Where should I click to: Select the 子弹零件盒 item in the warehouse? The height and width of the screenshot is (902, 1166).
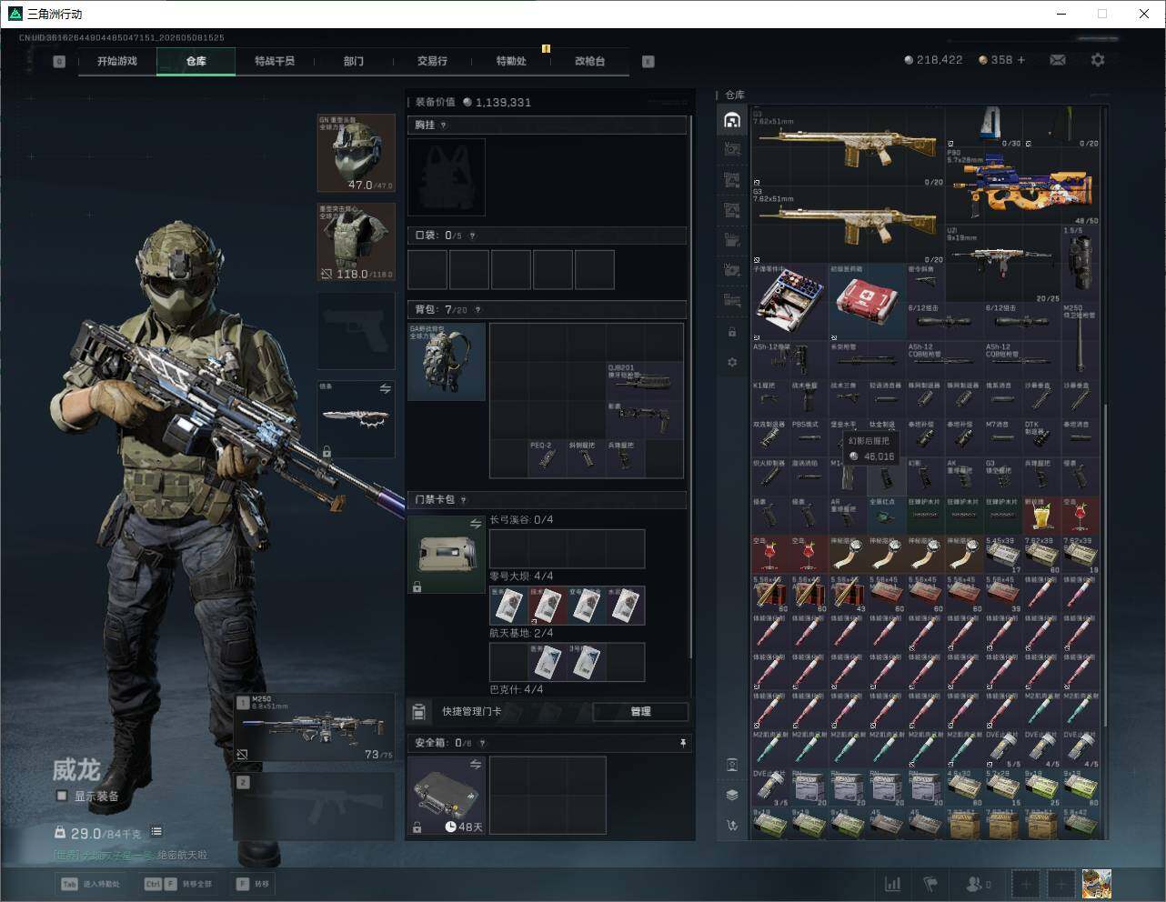tap(789, 303)
